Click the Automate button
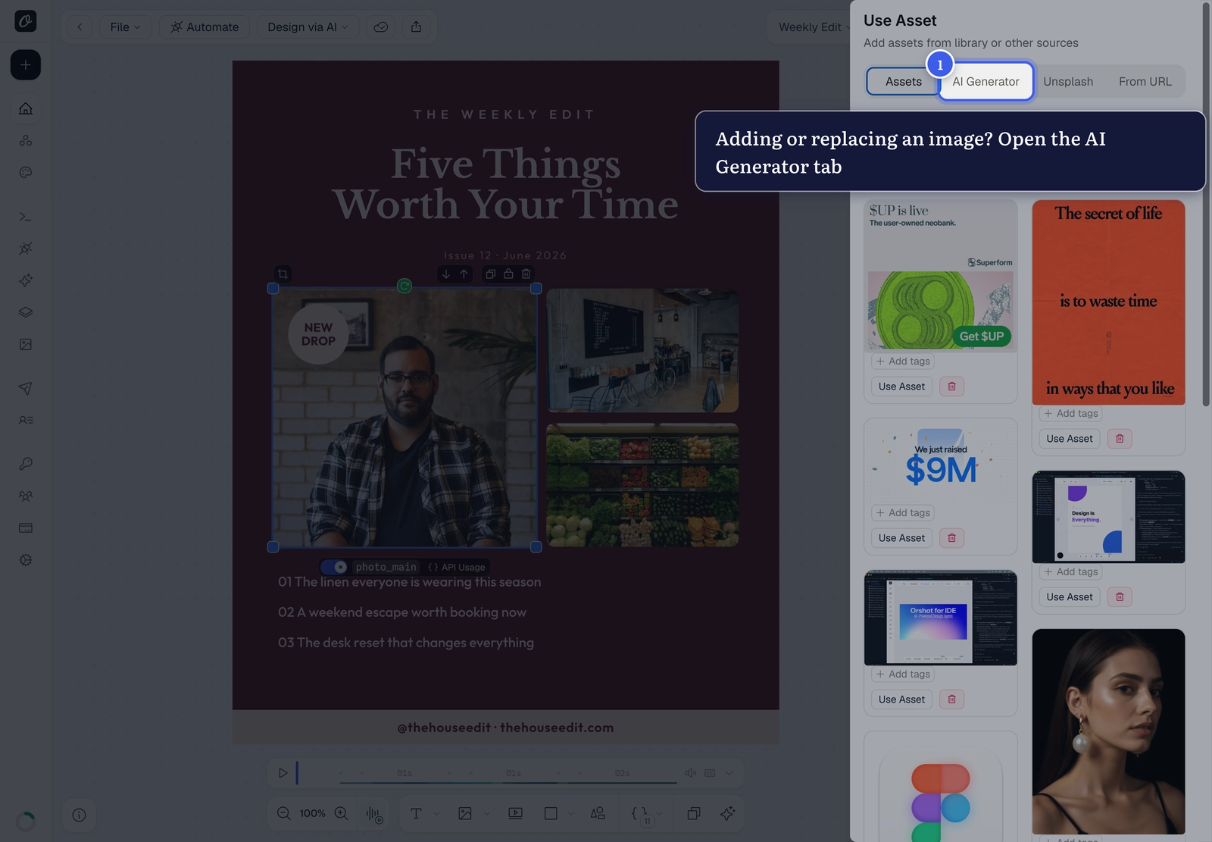The image size is (1212, 842). 205,27
